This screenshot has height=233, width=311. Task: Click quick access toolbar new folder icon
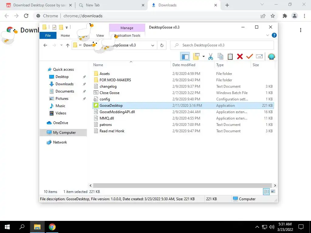pyautogui.click(x=61, y=27)
